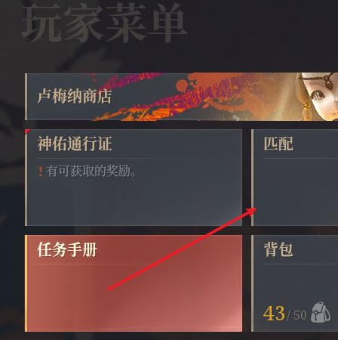This screenshot has width=338, height=340.
Task: Open the 神佑通行证 tile
Action: [134, 178]
